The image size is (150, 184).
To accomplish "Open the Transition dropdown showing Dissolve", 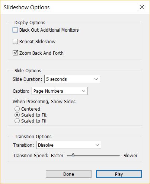I will click(x=68, y=145).
